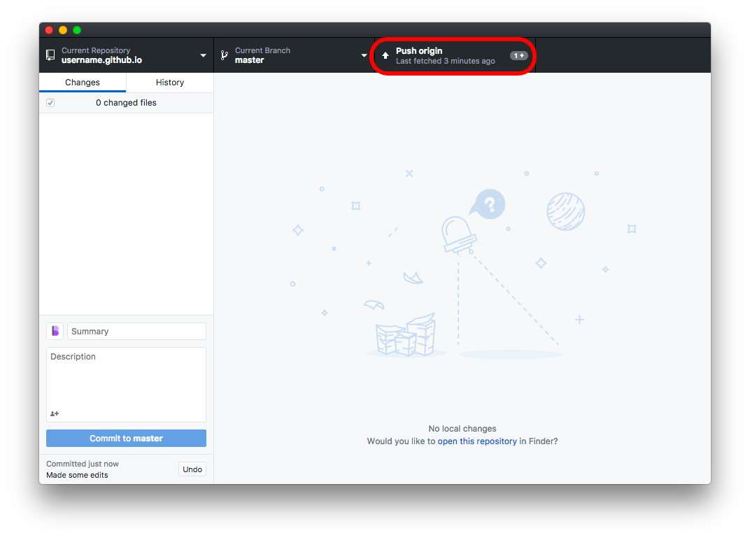Click the branch fork icon
750x540 pixels.
(x=225, y=55)
